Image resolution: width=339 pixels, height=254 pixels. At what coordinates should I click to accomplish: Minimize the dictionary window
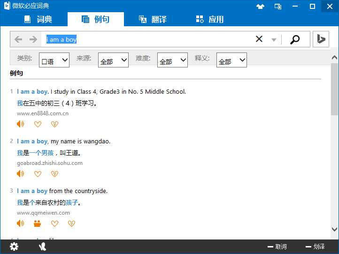[x=295, y=6]
